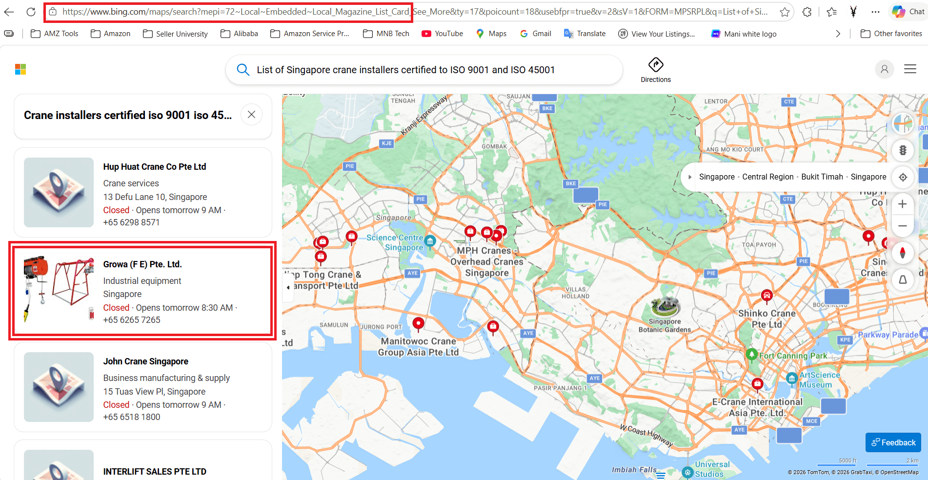Open the Other favorites folder

pyautogui.click(x=891, y=34)
